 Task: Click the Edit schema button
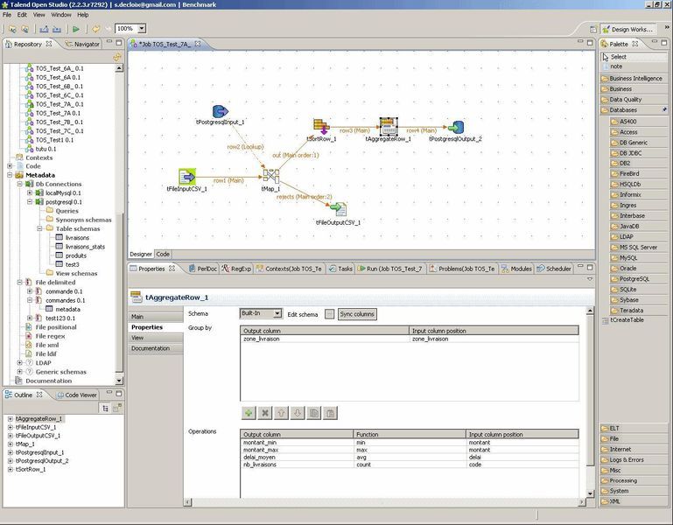click(x=329, y=313)
